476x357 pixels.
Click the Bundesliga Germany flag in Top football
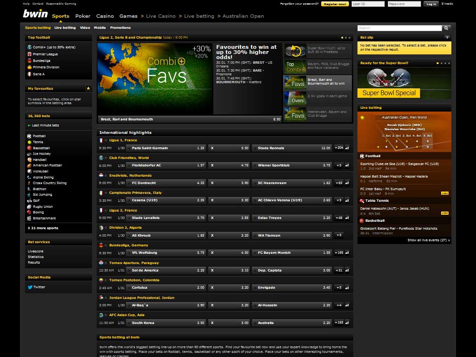tap(29, 61)
